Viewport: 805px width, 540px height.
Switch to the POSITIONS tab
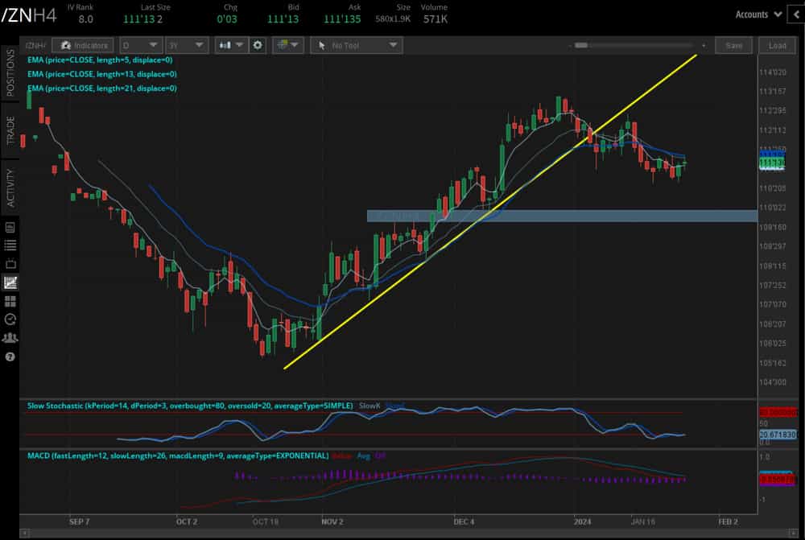[x=10, y=72]
